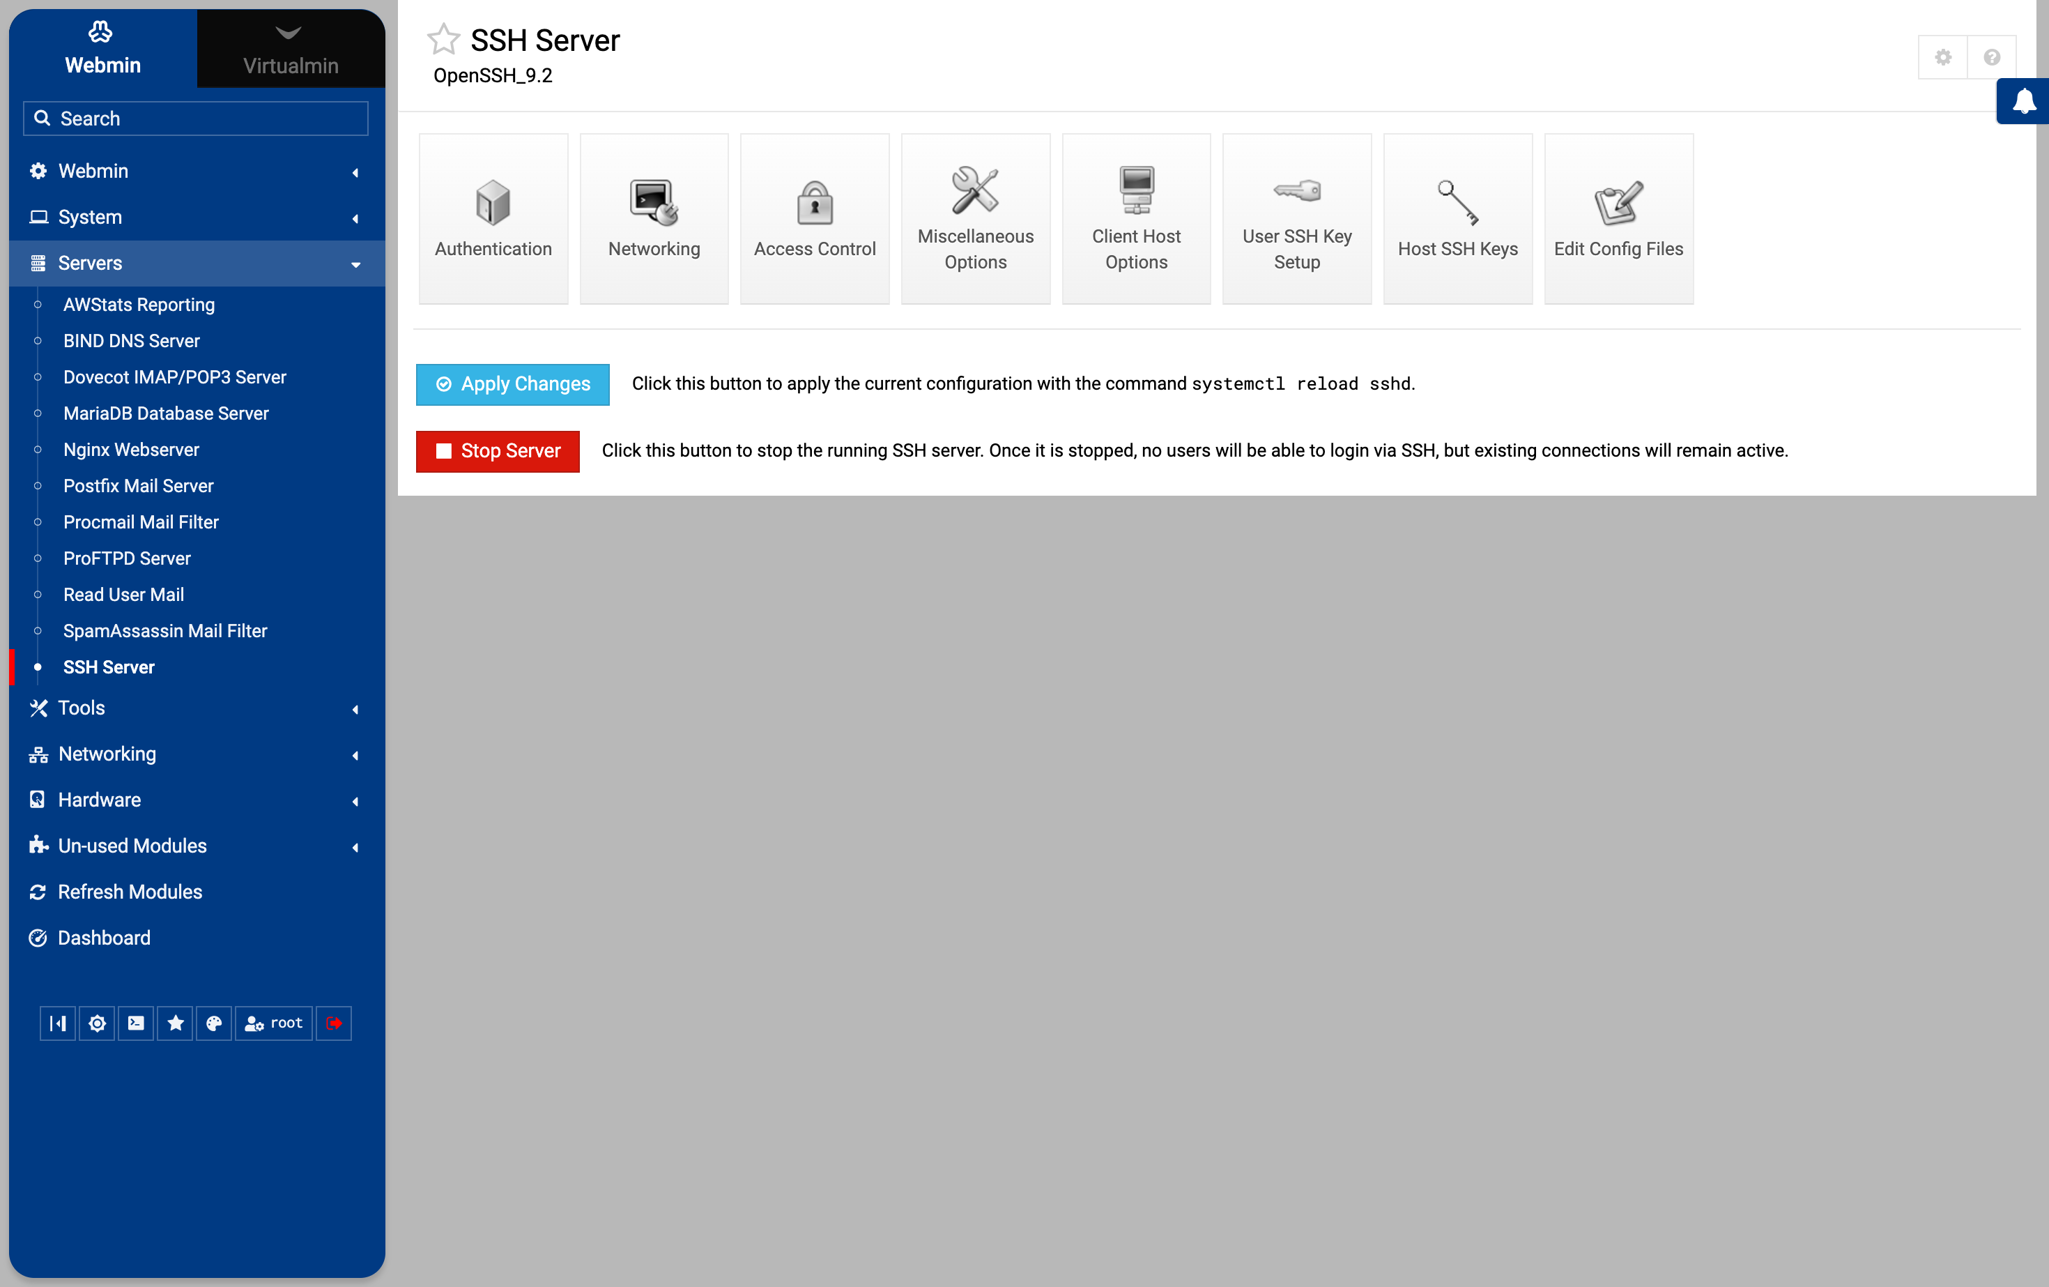Viewport: 2049px width, 1287px height.
Task: Open Postfix Mail Server from sidebar
Action: point(138,486)
